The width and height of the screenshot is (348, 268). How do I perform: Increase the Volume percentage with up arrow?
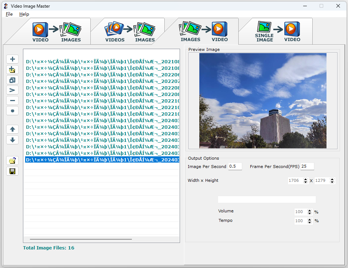pyautogui.click(x=310, y=211)
